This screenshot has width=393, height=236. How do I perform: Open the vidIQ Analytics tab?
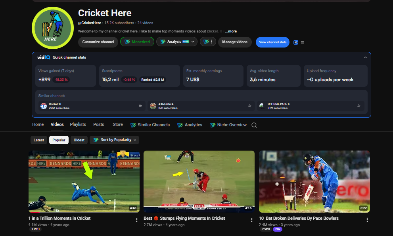pyautogui.click(x=190, y=125)
